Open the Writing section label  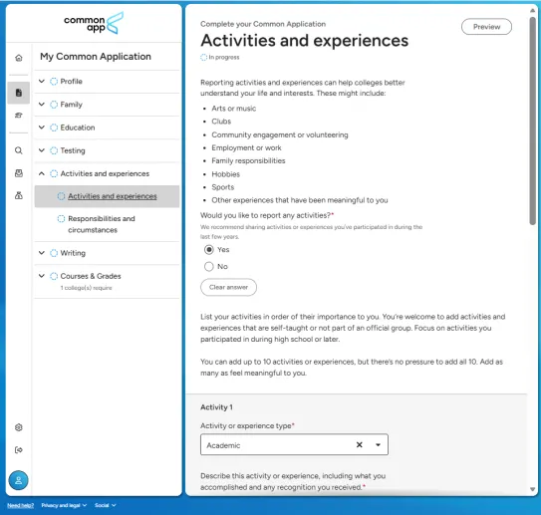point(73,253)
